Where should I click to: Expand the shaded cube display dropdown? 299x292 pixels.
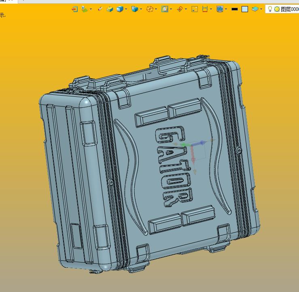click(126, 9)
